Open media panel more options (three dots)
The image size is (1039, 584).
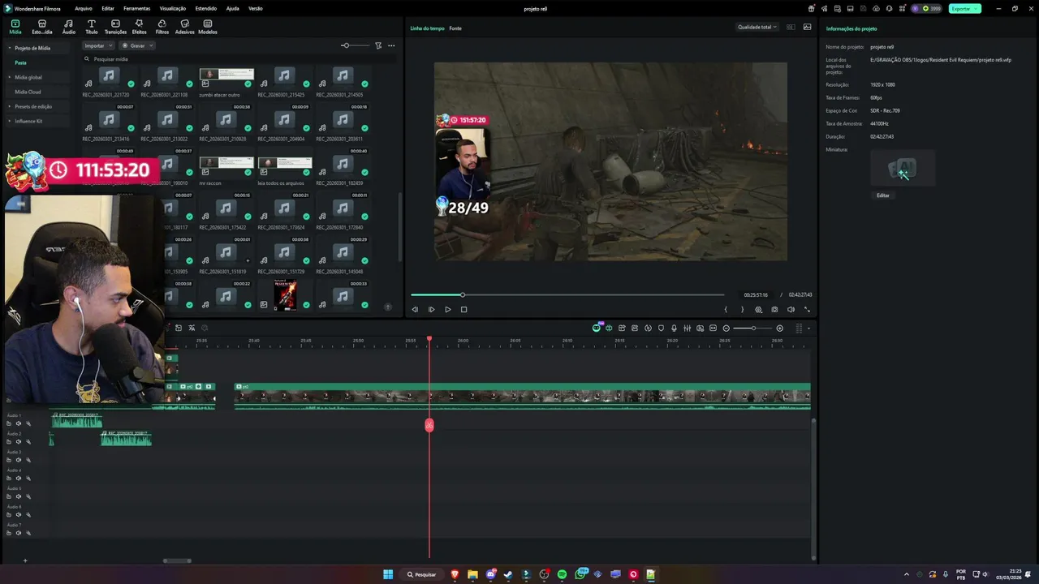tap(391, 45)
